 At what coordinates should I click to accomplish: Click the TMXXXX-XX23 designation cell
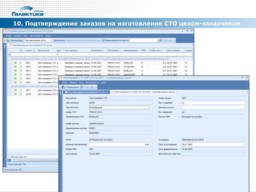tap(115, 71)
